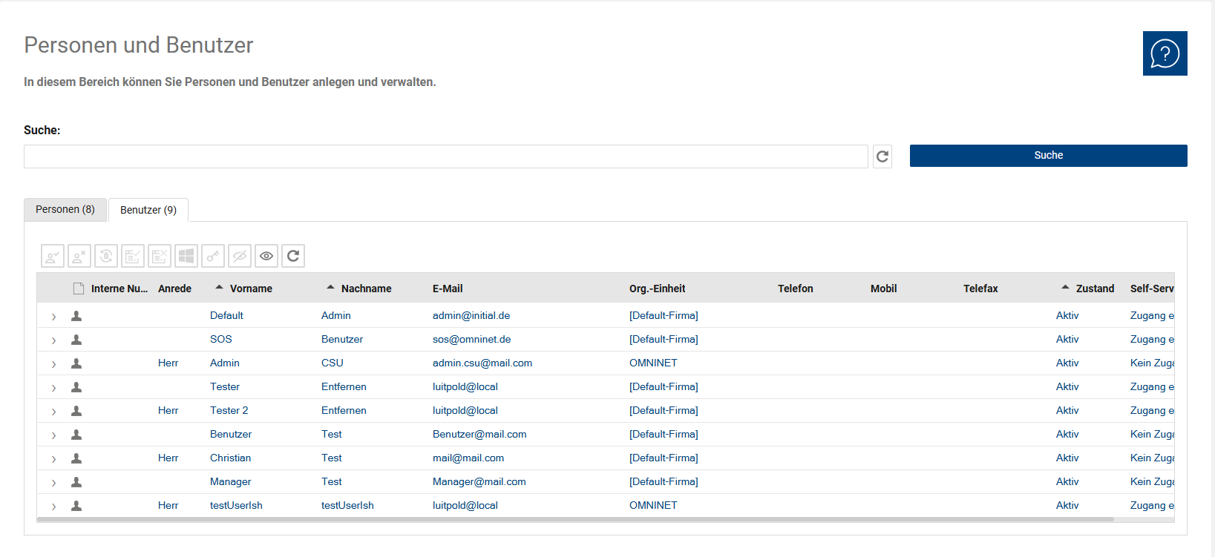Click the person icon in Admin CSU row
This screenshot has height=557, width=1215.
click(76, 363)
